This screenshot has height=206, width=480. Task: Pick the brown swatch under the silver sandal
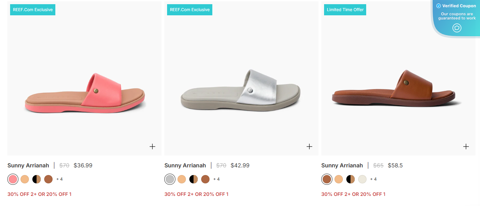coord(205,179)
